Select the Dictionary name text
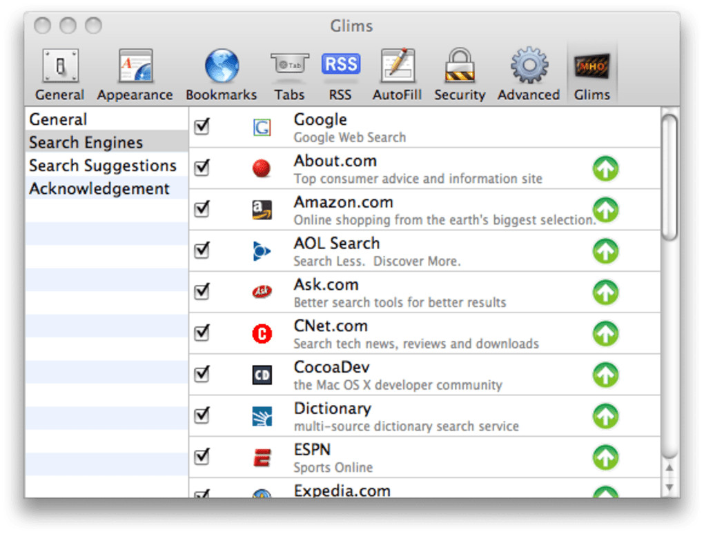Image resolution: width=704 pixels, height=534 pixels. 333,408
